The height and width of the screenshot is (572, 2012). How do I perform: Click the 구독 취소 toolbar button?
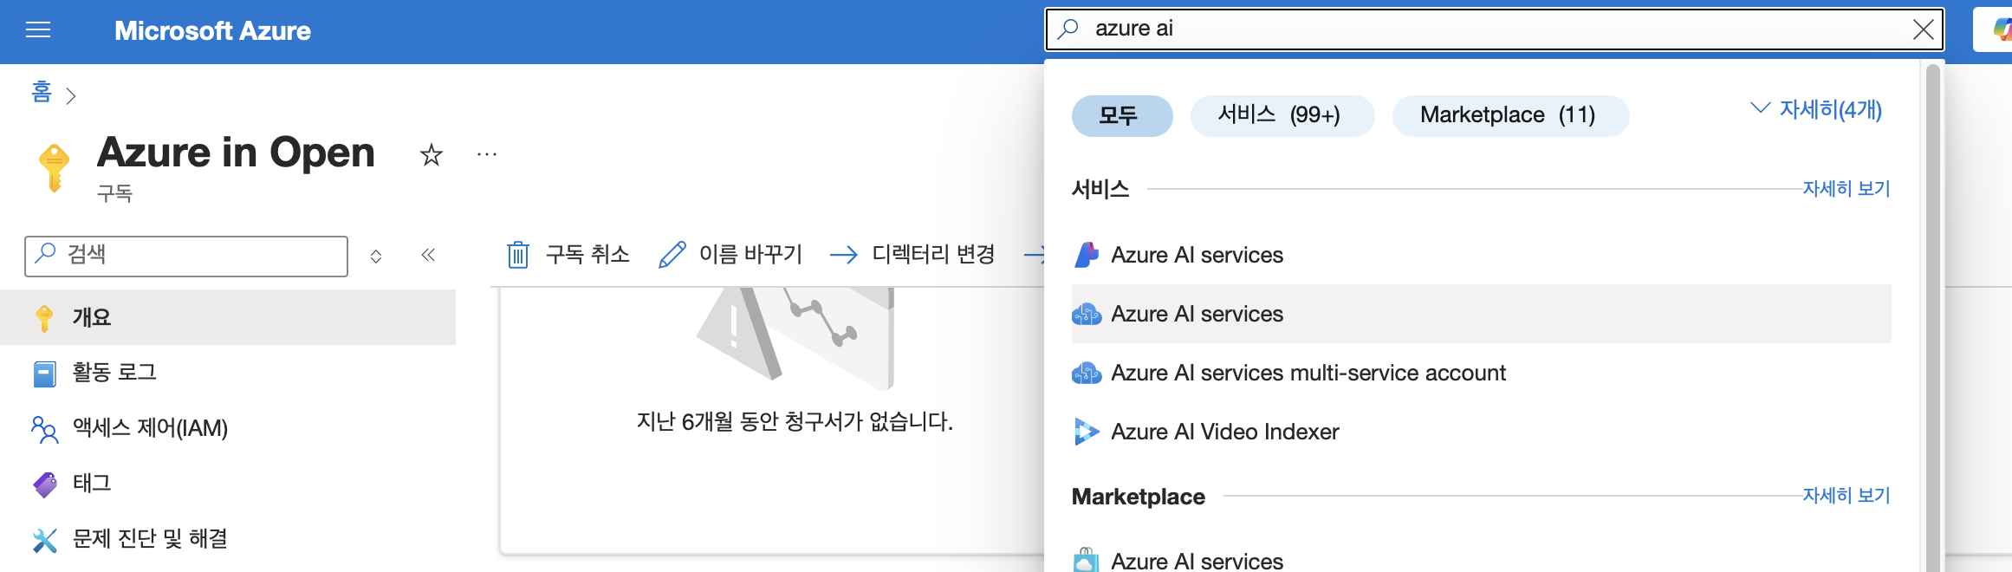point(568,255)
